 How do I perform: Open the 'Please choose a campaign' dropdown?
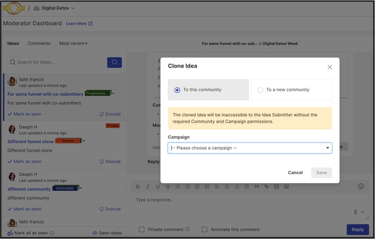250,148
